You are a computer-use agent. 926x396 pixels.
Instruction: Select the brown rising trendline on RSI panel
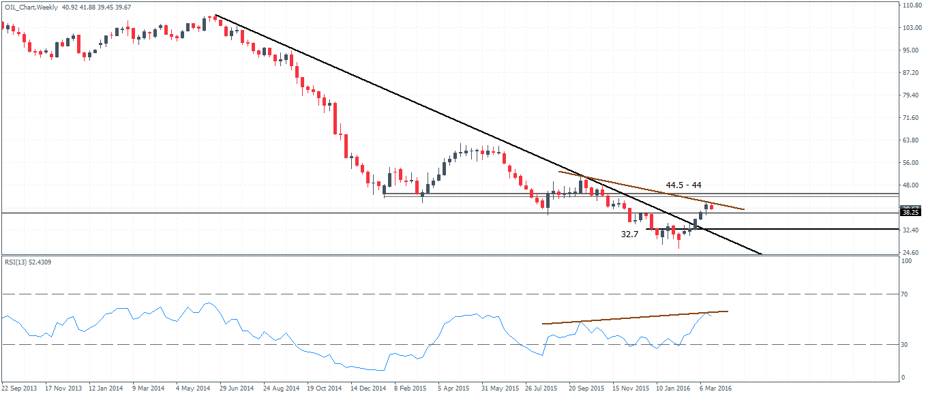coord(635,317)
